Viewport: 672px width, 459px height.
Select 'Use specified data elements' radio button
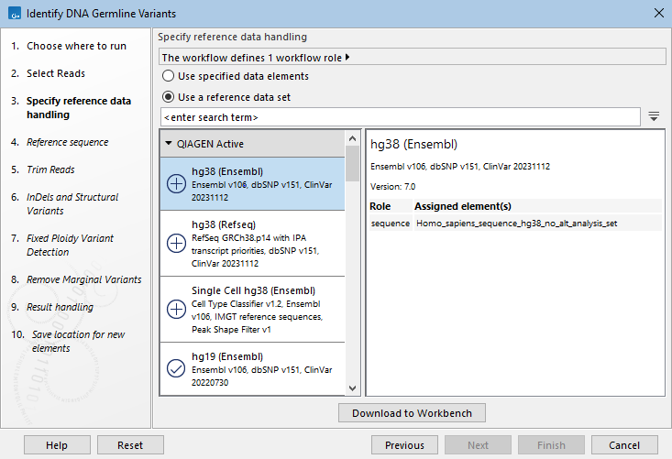pyautogui.click(x=169, y=76)
